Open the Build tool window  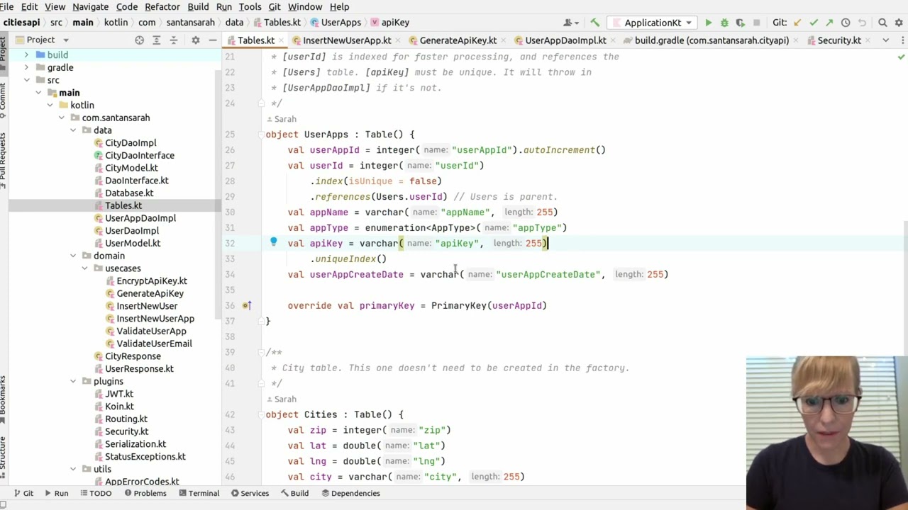pos(294,493)
